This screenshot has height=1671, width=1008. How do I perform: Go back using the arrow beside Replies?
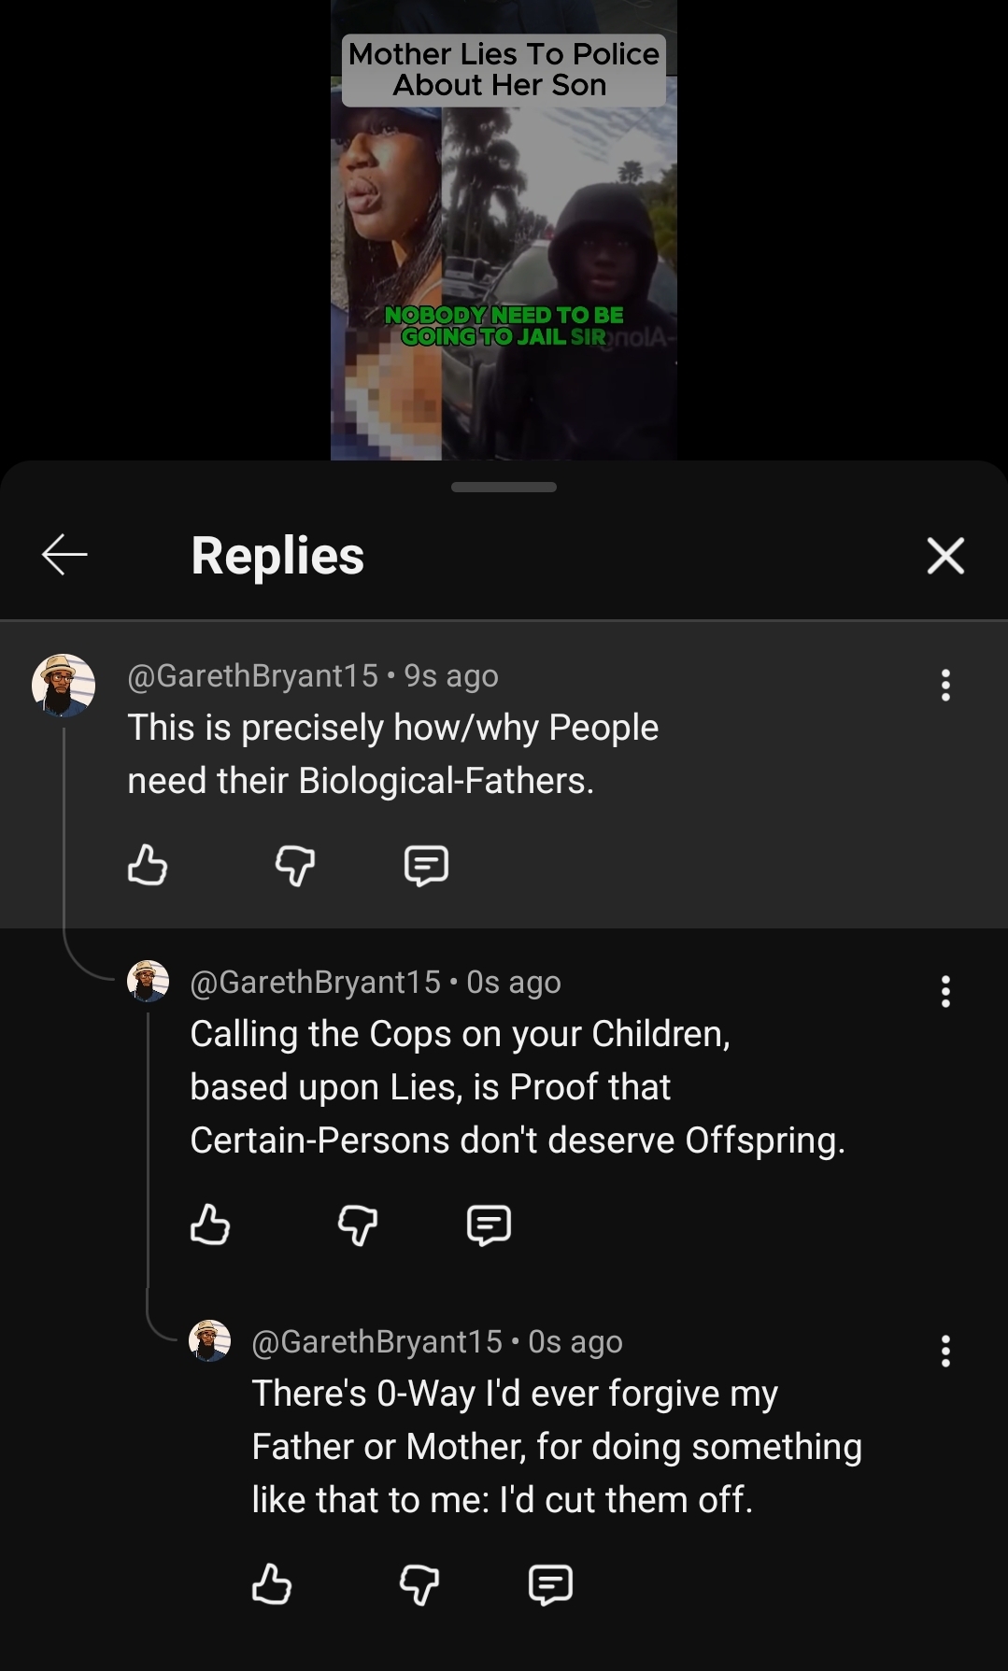click(x=64, y=555)
